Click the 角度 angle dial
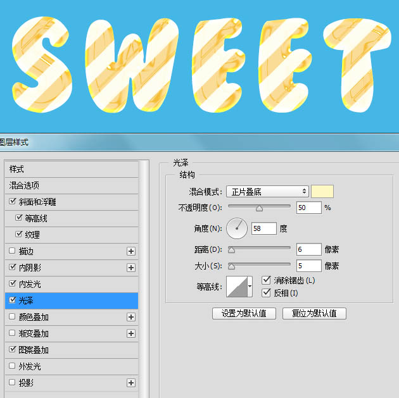The image size is (399, 398). [237, 228]
